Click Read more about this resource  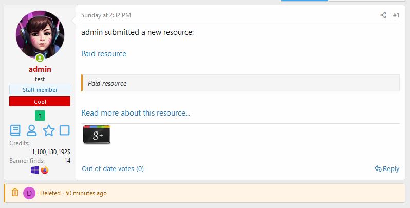pos(136,113)
